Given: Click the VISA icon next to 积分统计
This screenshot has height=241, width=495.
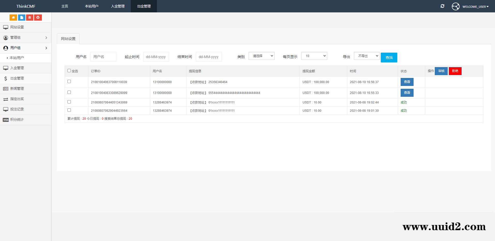Looking at the screenshot, I should (x=6, y=119).
